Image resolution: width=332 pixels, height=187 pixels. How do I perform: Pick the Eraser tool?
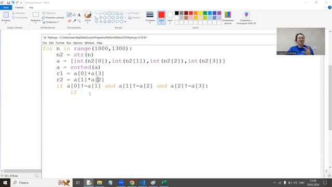[70, 21]
